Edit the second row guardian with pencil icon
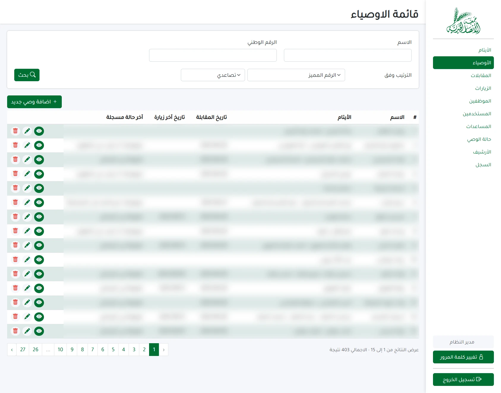The image size is (501, 393). click(x=27, y=145)
